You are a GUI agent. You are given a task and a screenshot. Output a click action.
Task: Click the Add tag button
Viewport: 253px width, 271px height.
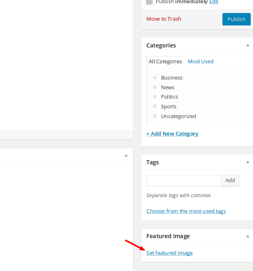pyautogui.click(x=230, y=181)
